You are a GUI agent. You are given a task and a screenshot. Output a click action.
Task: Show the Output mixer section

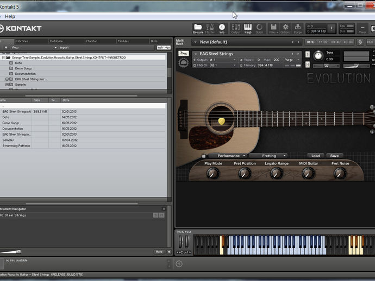(x=235, y=29)
